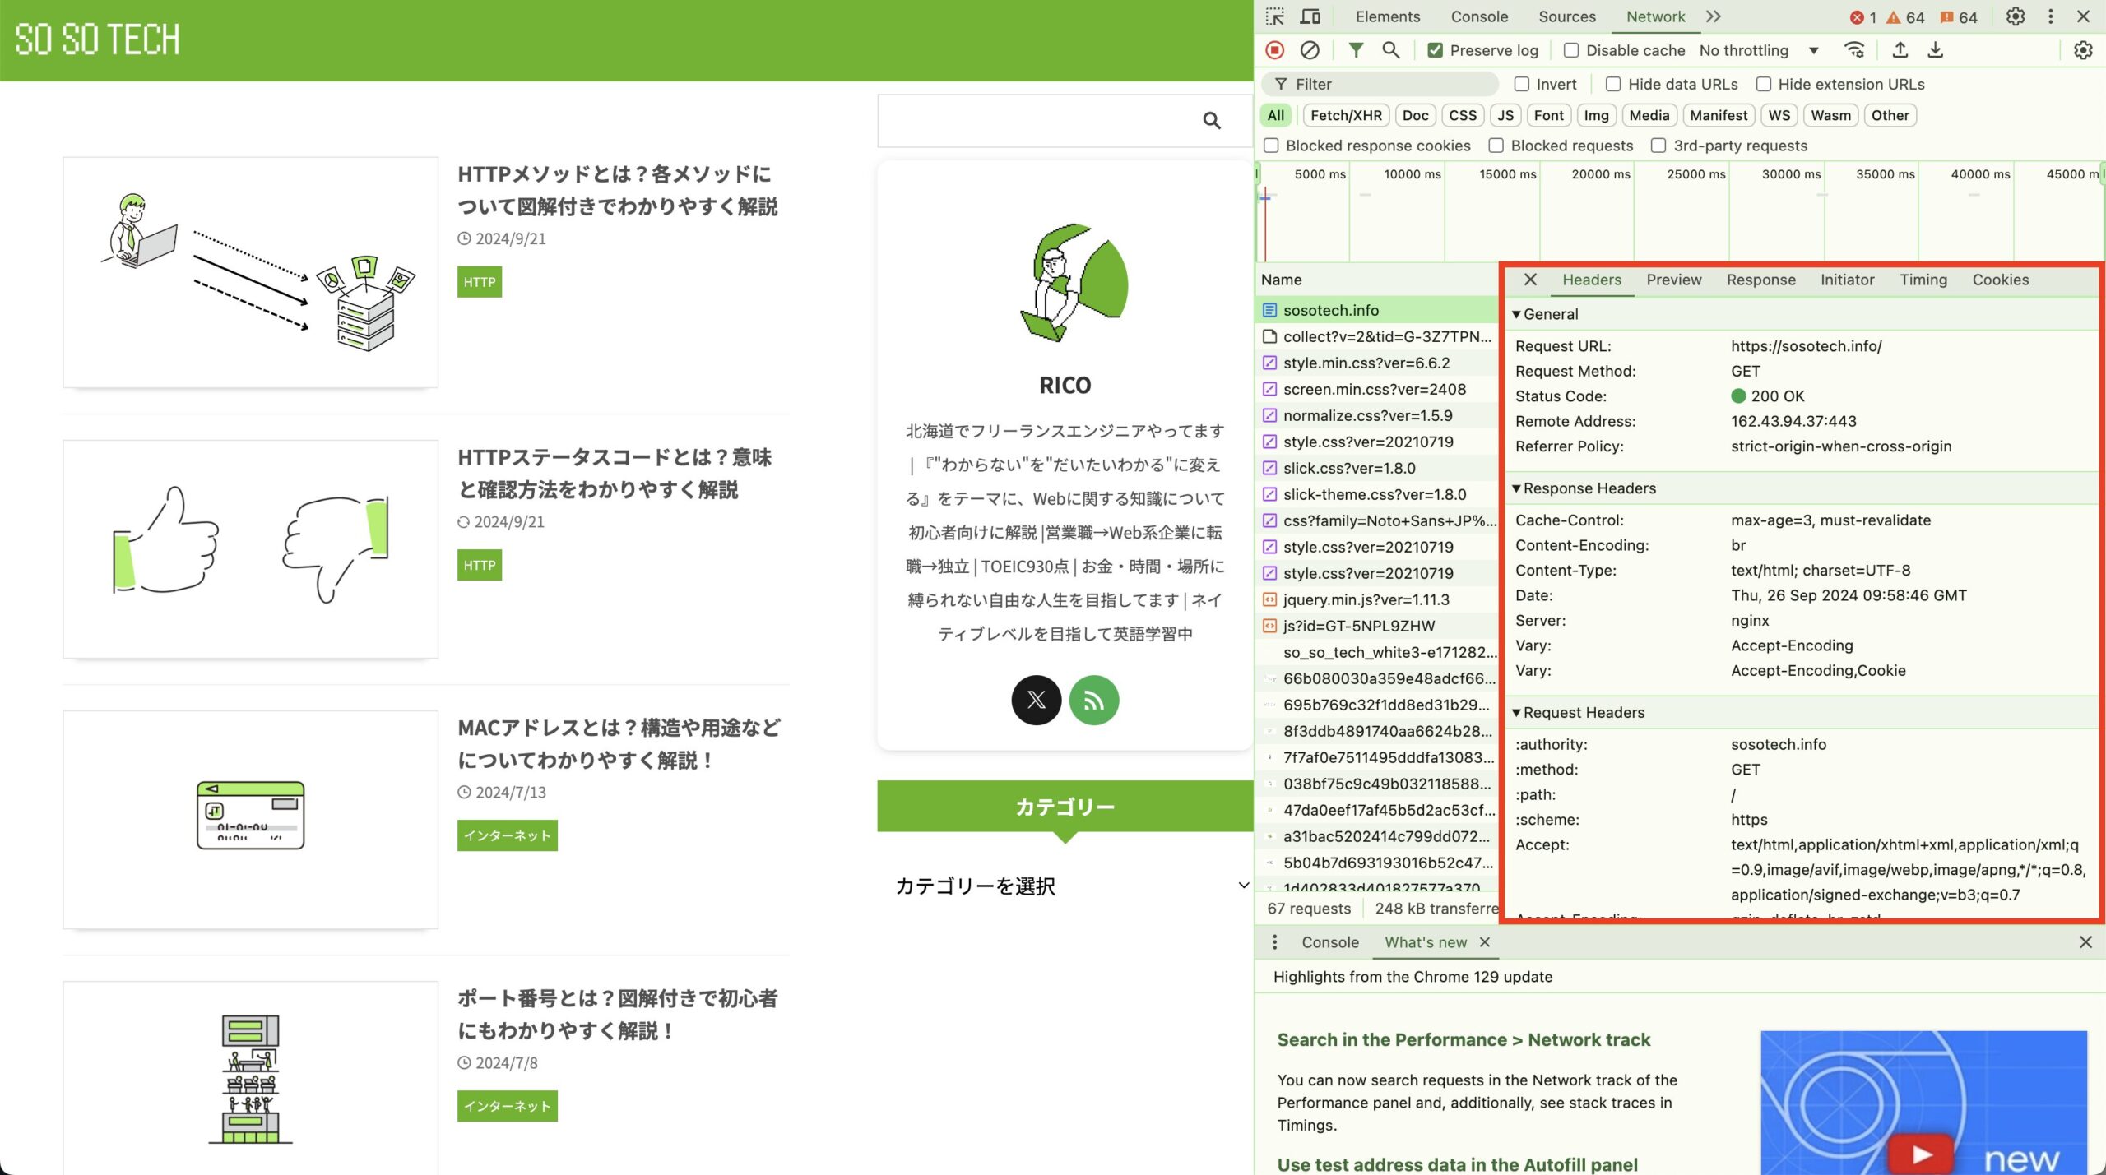Open the Console panel tab

pyautogui.click(x=1478, y=16)
